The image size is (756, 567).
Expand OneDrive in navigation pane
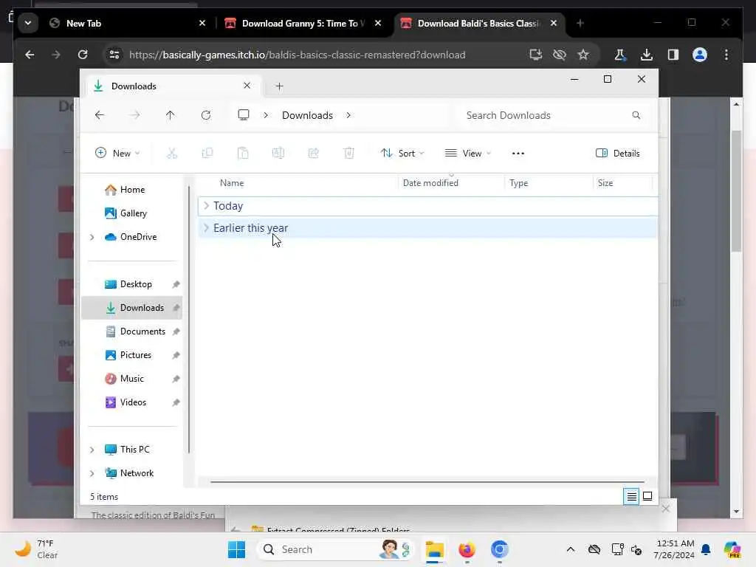pyautogui.click(x=92, y=237)
